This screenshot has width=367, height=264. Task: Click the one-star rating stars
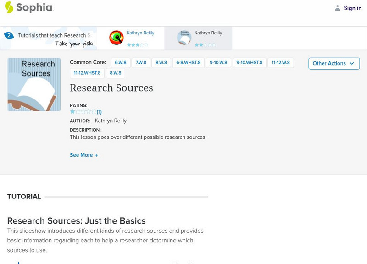pyautogui.click(x=83, y=111)
